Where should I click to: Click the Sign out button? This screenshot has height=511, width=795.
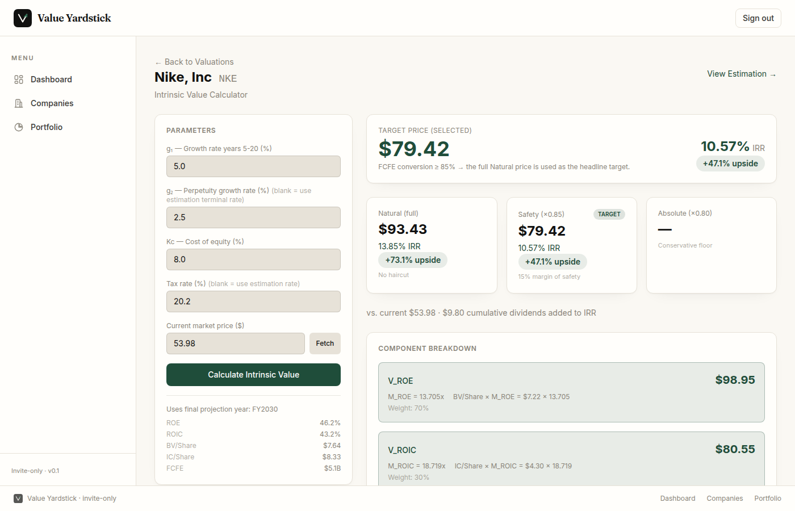click(x=758, y=18)
